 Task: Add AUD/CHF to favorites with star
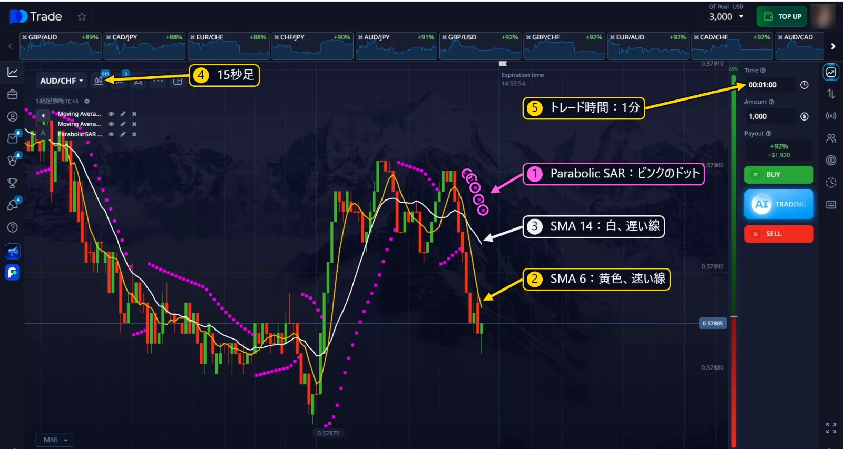click(x=82, y=17)
